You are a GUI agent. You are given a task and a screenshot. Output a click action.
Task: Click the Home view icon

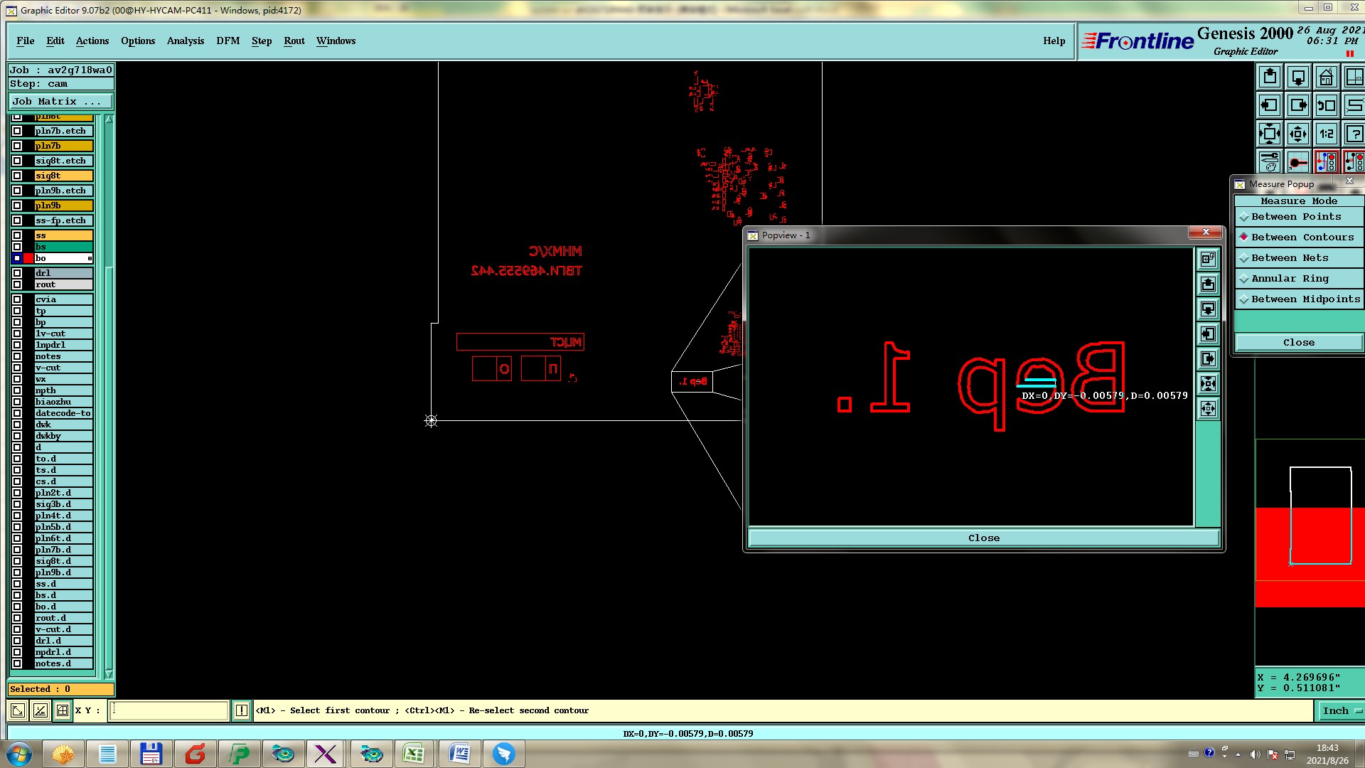(x=1326, y=77)
